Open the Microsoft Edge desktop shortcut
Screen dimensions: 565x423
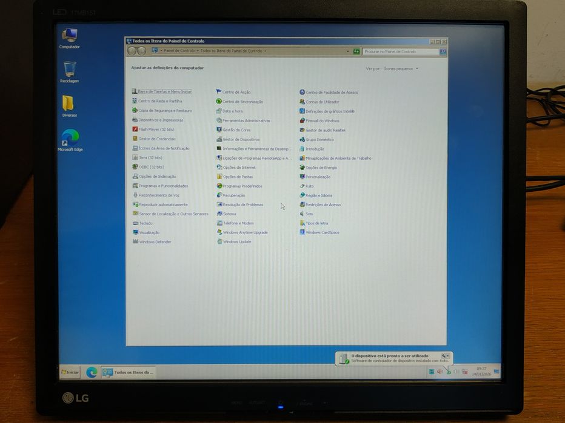[70, 140]
